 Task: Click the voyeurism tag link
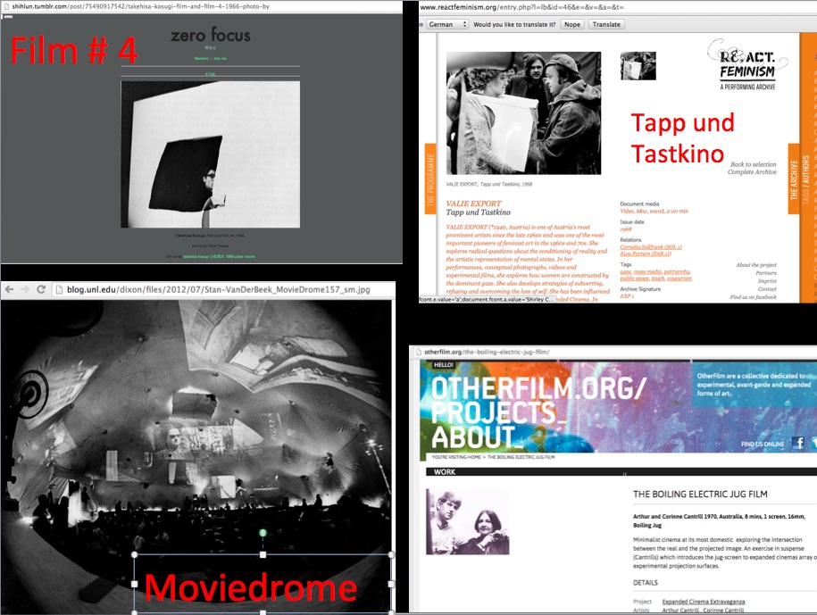[x=679, y=278]
